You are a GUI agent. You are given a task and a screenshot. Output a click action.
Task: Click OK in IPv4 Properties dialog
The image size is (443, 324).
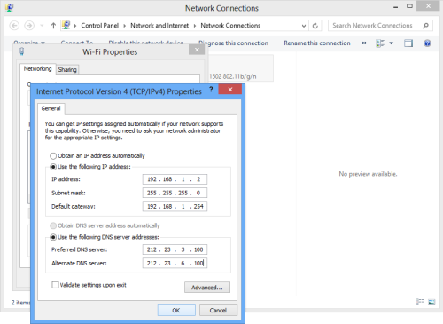click(x=176, y=311)
